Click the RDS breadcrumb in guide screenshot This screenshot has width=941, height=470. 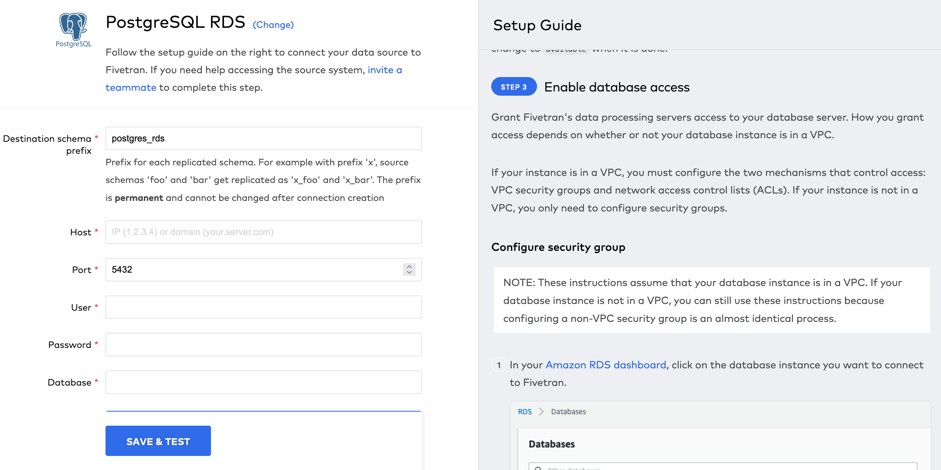[x=525, y=412]
